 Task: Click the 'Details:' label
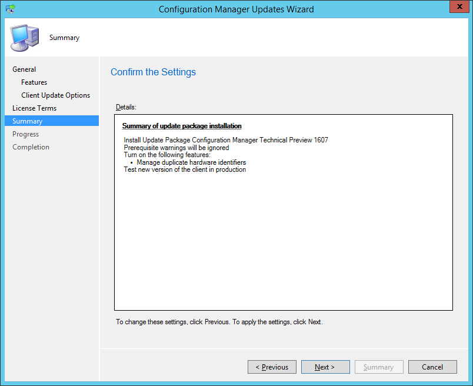[x=126, y=107]
